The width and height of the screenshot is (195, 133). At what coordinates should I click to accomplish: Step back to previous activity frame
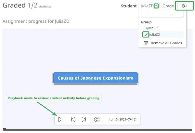[x=73, y=119]
